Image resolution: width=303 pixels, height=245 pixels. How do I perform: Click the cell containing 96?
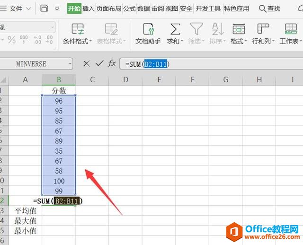(x=59, y=101)
